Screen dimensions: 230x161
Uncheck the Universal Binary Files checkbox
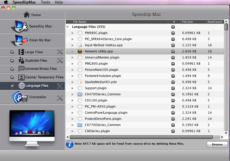[x=12, y=69]
